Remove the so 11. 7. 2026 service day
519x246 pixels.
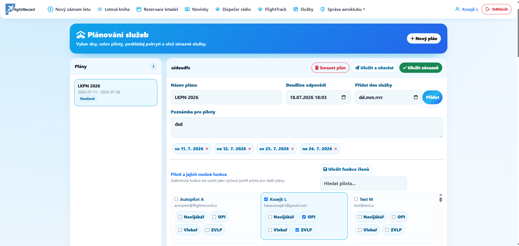(207, 149)
